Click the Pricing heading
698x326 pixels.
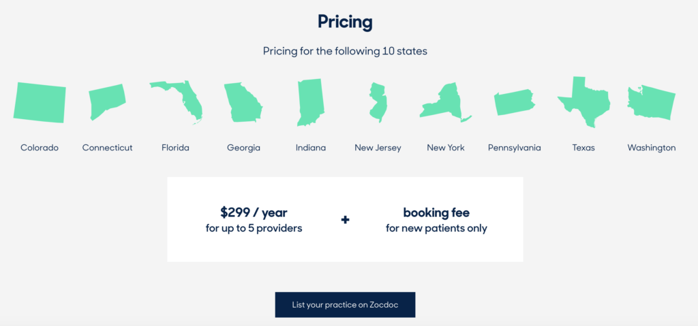point(345,22)
